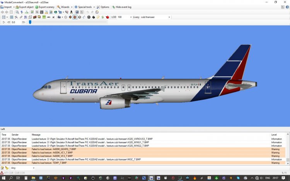Open the Windows Start menu
This screenshot has height=181, width=290.
coord(3,178)
